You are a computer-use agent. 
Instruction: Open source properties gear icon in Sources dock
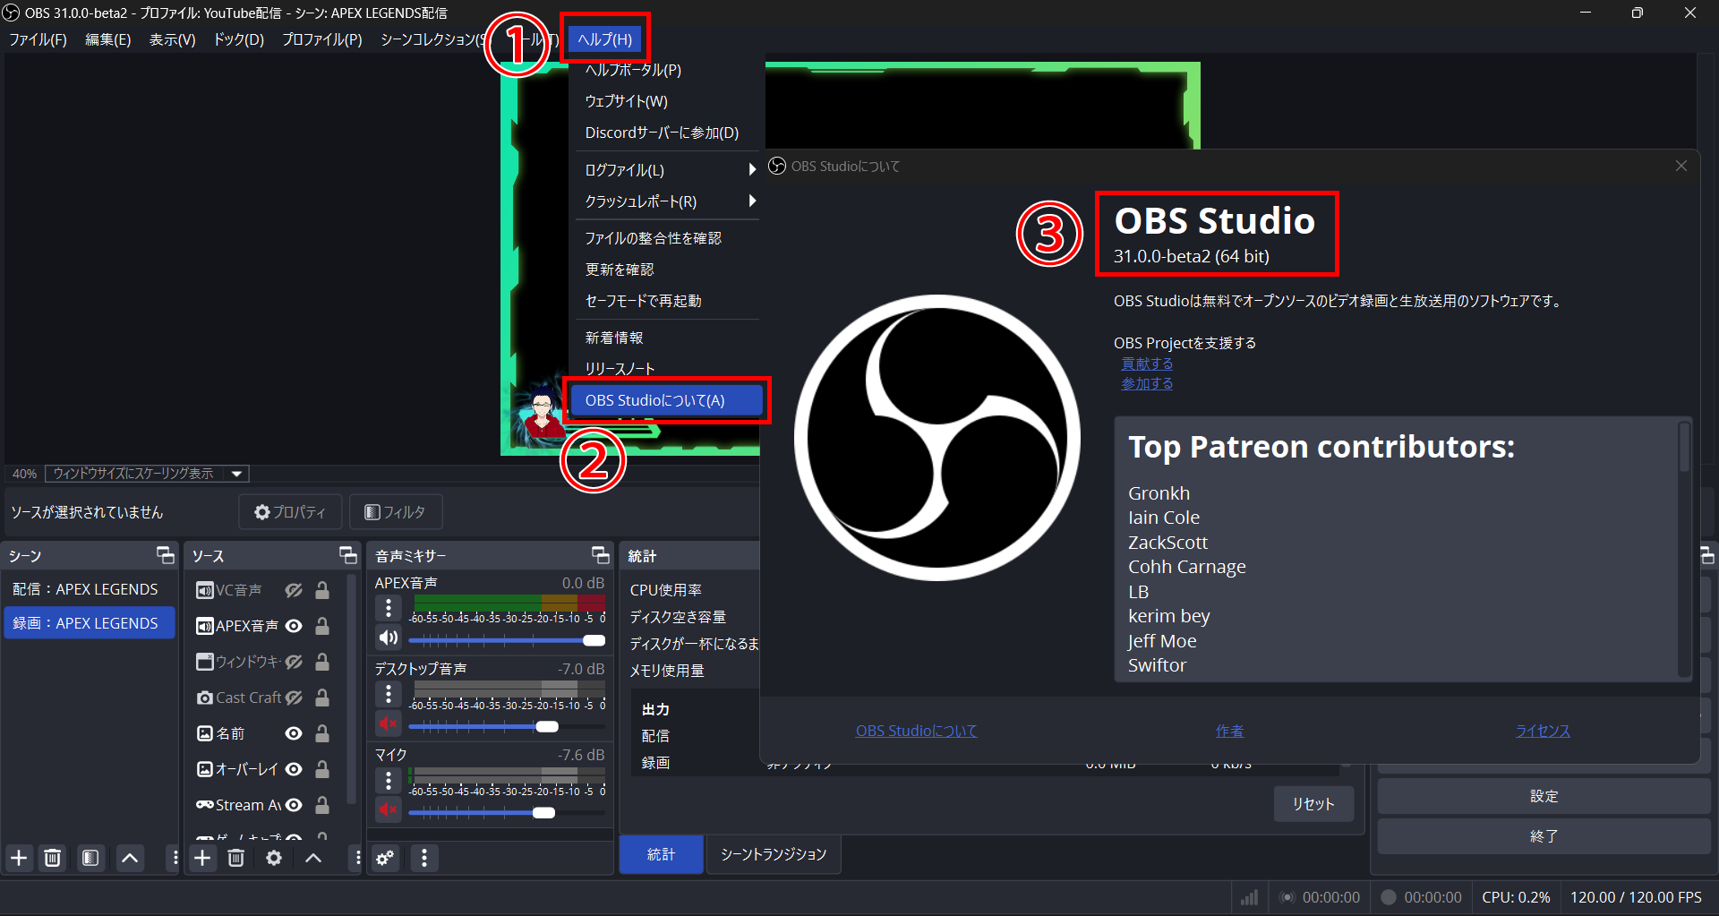pos(274,858)
